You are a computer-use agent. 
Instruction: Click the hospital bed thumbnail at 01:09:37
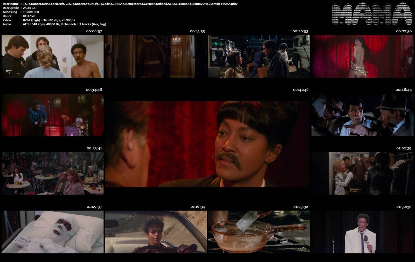[52, 232]
